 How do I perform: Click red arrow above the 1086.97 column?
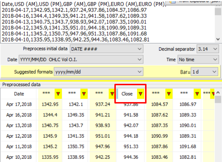click(x=197, y=94)
